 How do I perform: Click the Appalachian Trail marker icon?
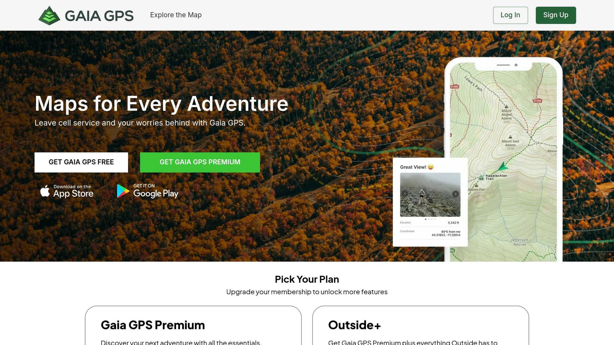(x=481, y=177)
